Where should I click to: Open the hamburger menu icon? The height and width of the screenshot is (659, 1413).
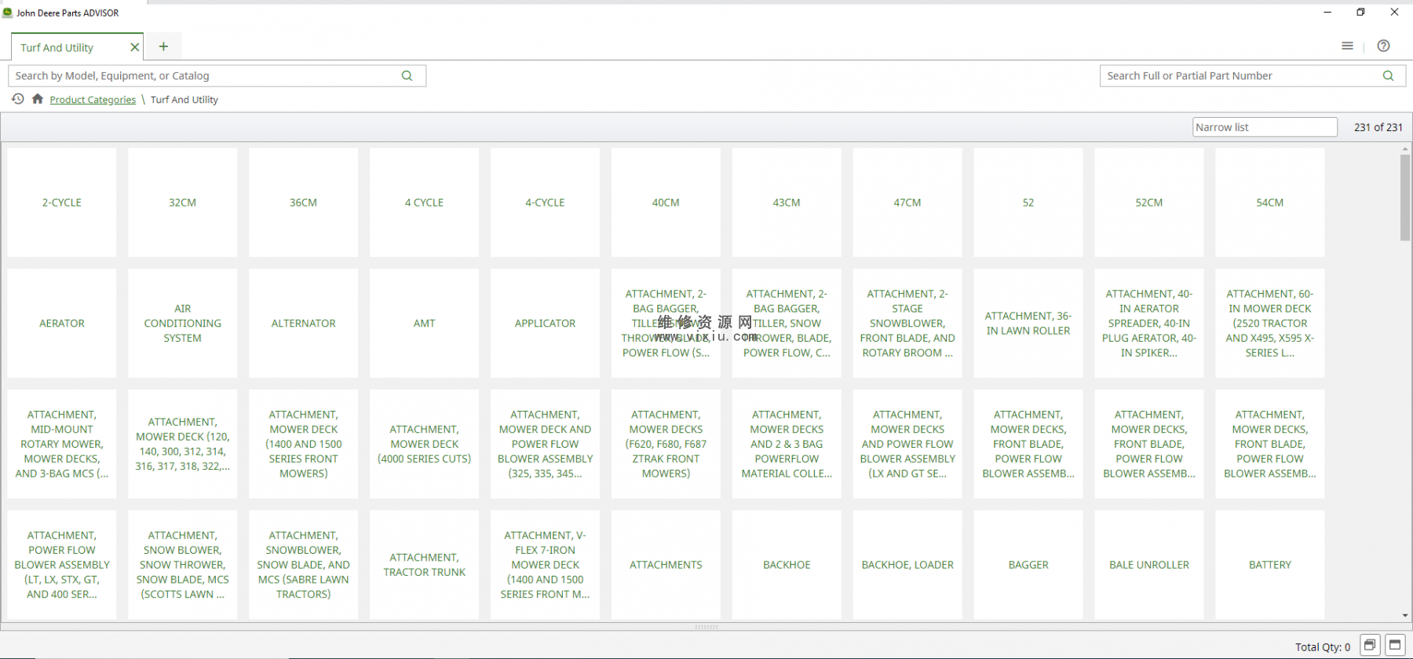(1347, 46)
